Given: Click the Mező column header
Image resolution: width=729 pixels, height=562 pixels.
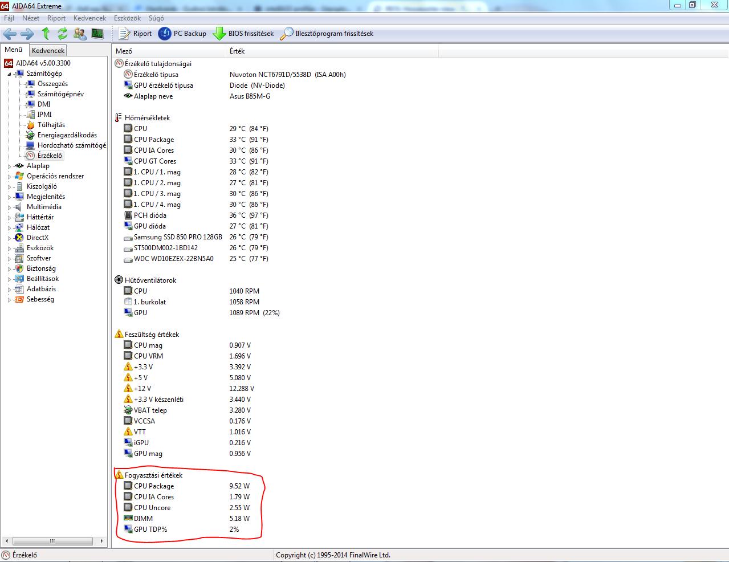Looking at the screenshot, I should [169, 51].
